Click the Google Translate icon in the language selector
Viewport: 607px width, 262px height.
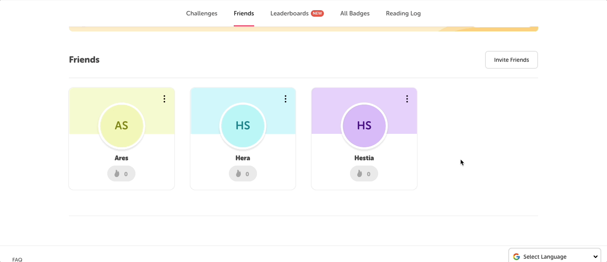[516, 256]
